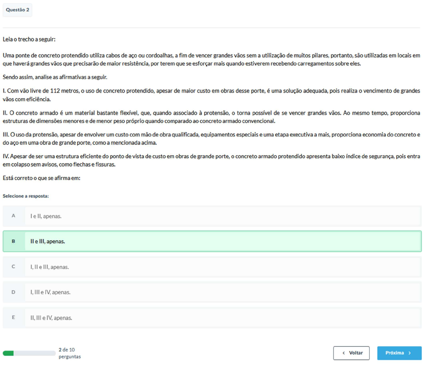Image resolution: width=425 pixels, height=367 pixels.
Task: Choose the highlighted "II e III, apenas" answer
Action: pos(47,241)
